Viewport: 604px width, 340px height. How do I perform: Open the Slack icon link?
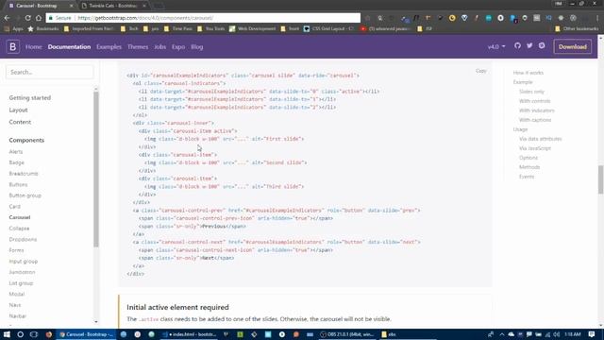(x=542, y=45)
